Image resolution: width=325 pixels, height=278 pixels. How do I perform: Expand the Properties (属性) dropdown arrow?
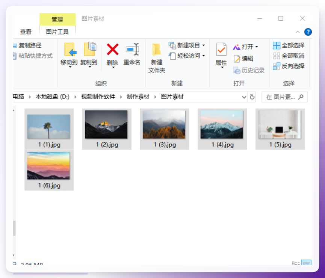click(222, 67)
